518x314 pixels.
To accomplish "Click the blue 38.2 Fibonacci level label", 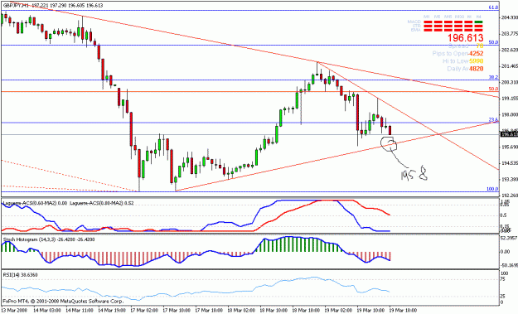I will click(x=494, y=77).
